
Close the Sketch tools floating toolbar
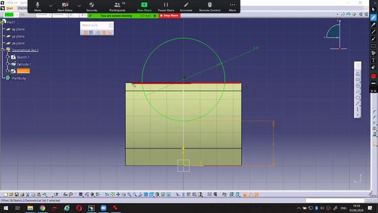click(111, 25)
